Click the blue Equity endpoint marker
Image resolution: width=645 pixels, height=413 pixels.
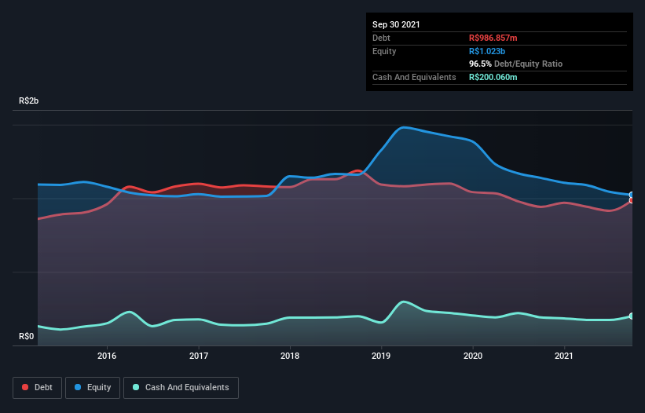pos(632,195)
